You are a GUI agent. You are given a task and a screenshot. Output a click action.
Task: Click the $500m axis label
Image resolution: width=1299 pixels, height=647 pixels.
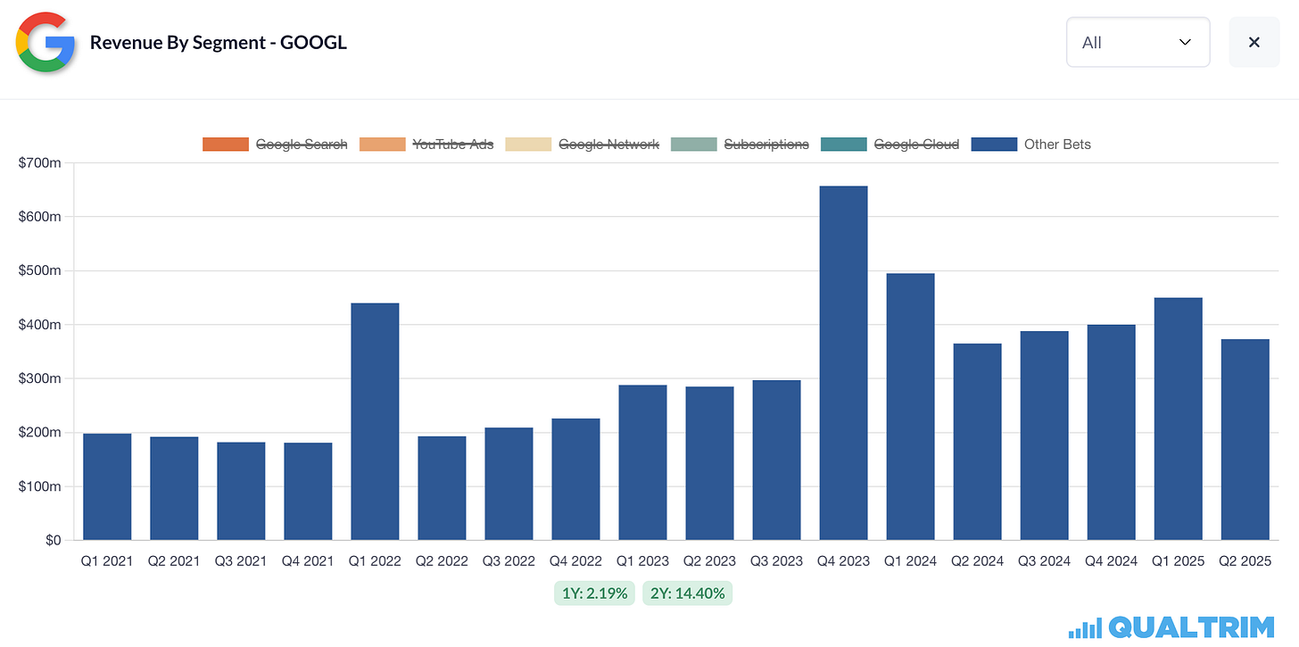pos(39,270)
